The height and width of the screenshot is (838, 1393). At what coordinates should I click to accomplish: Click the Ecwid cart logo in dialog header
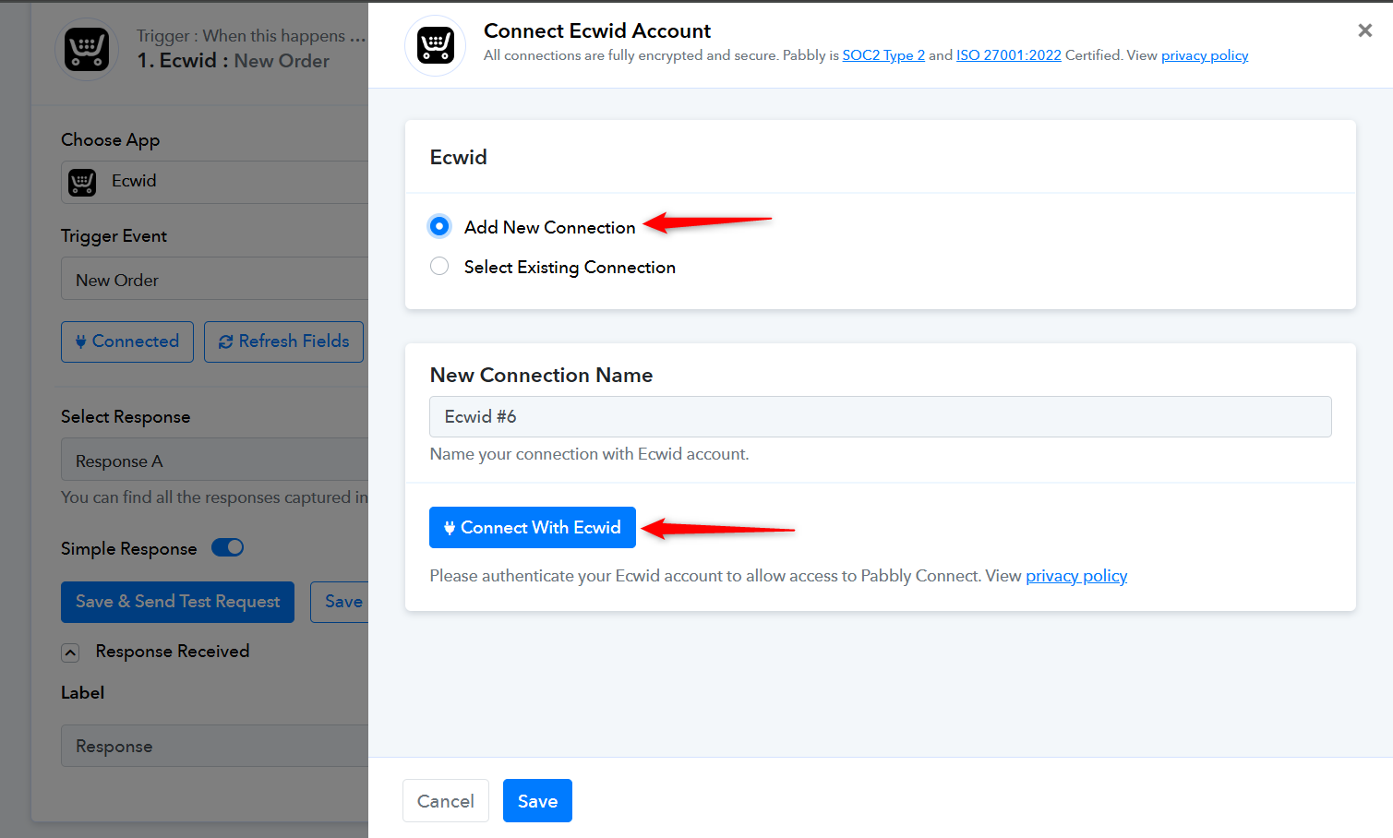click(x=435, y=45)
